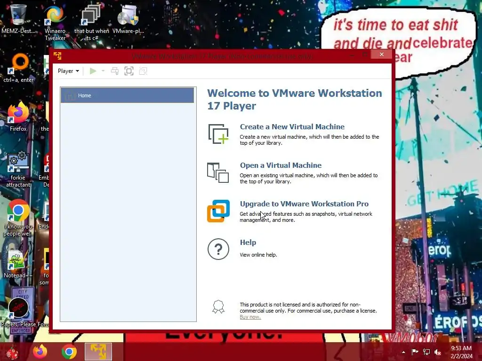The image size is (482, 361).
Task: Open the Start button on the taskbar
Action: click(12, 352)
